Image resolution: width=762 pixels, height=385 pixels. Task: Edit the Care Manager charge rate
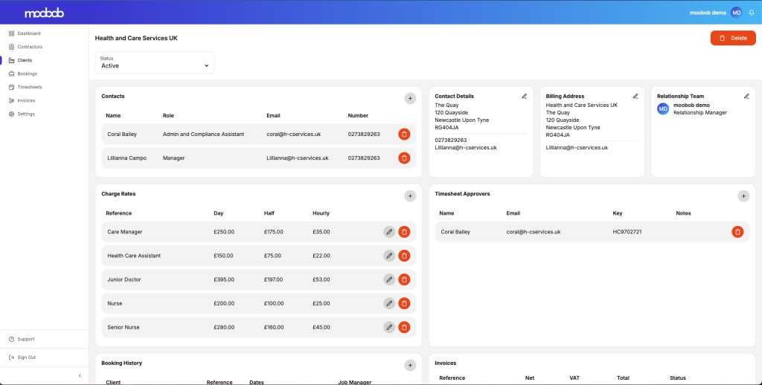point(388,232)
